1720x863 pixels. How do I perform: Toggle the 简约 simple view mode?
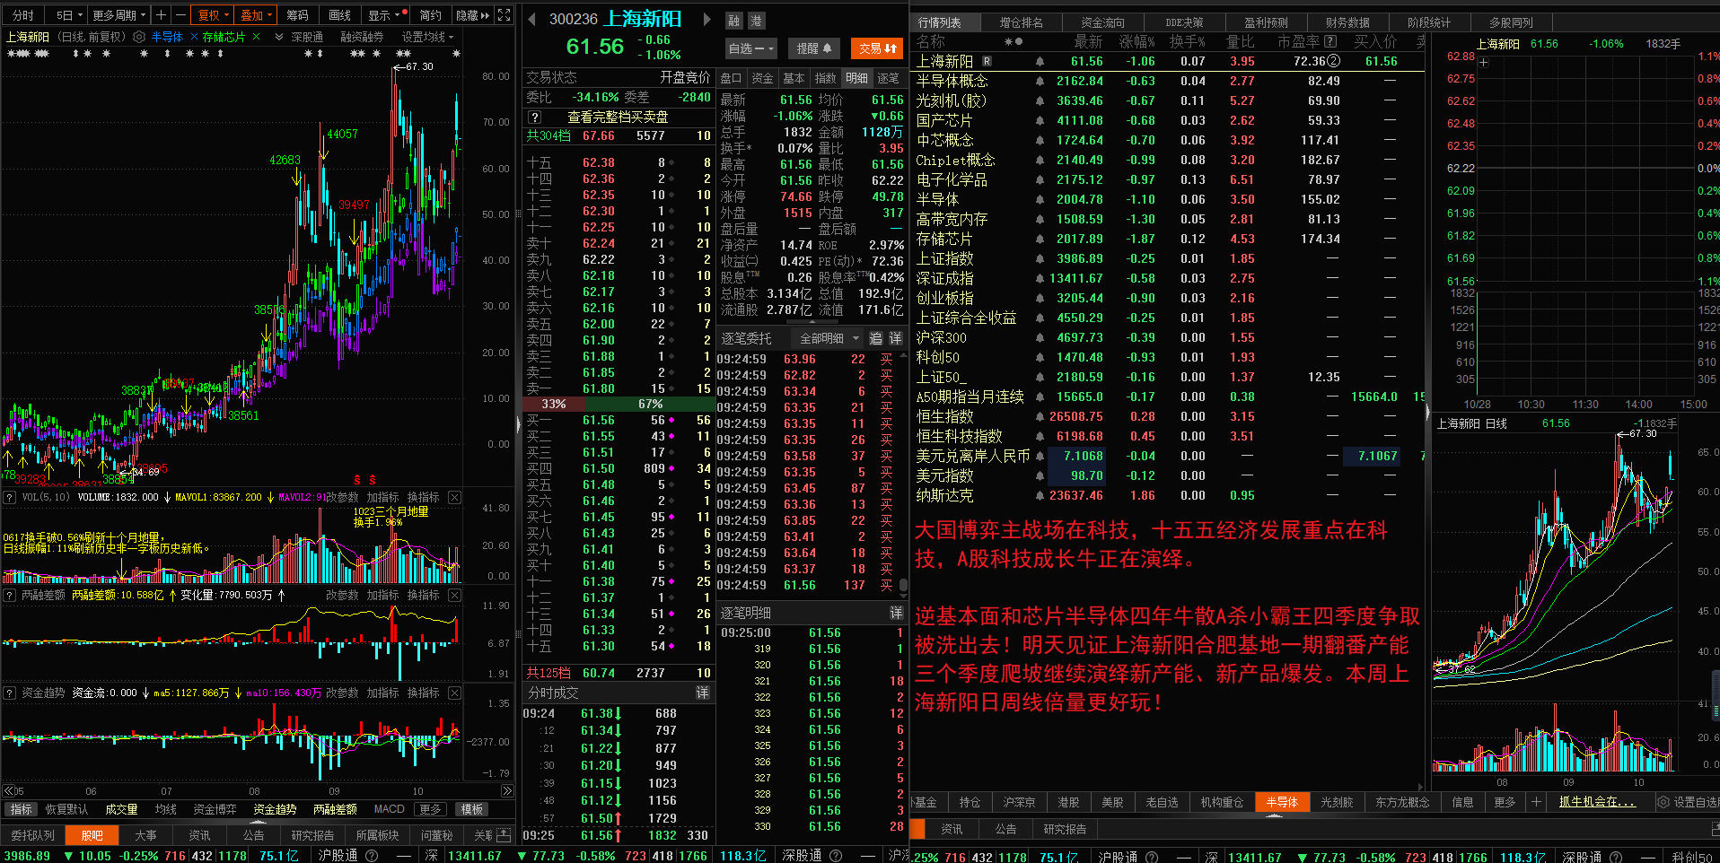click(430, 15)
